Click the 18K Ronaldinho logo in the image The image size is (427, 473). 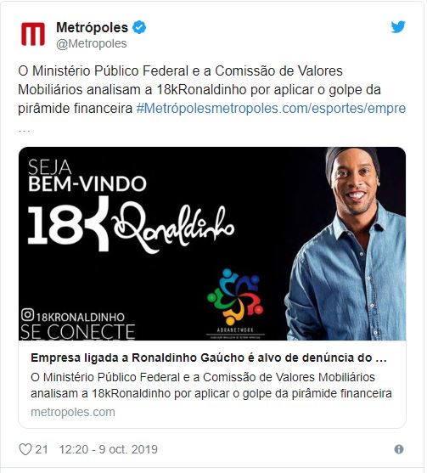coord(131,225)
